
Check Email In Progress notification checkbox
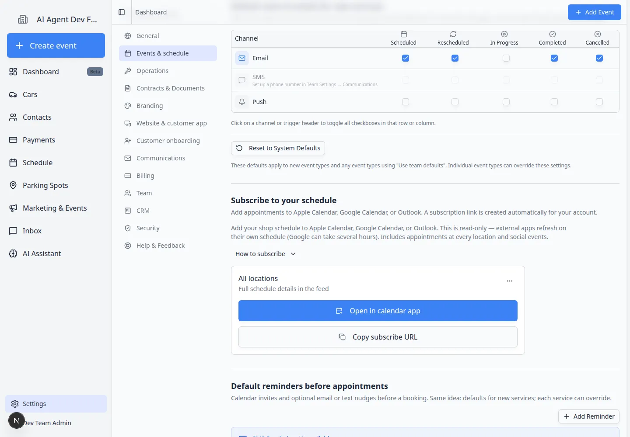[506, 58]
